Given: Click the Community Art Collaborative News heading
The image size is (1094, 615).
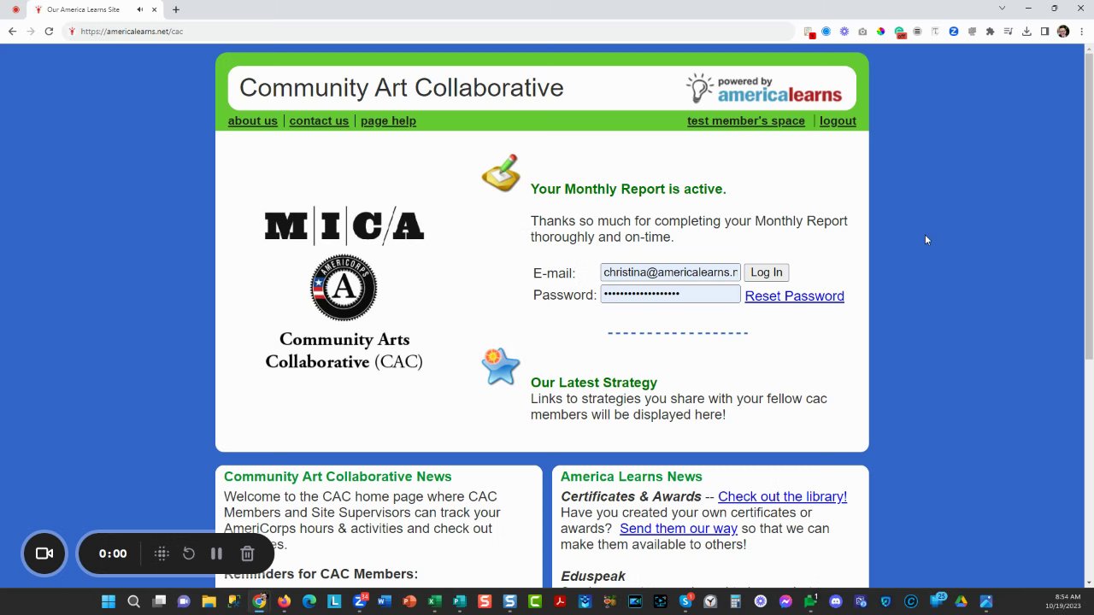Looking at the screenshot, I should [x=338, y=477].
